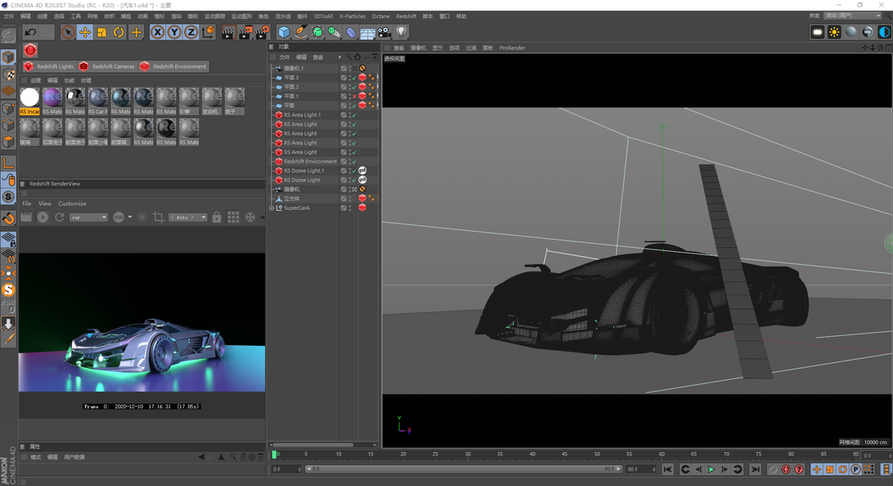
Task: Enable the red X on 平面.1 object
Action: pos(354,96)
